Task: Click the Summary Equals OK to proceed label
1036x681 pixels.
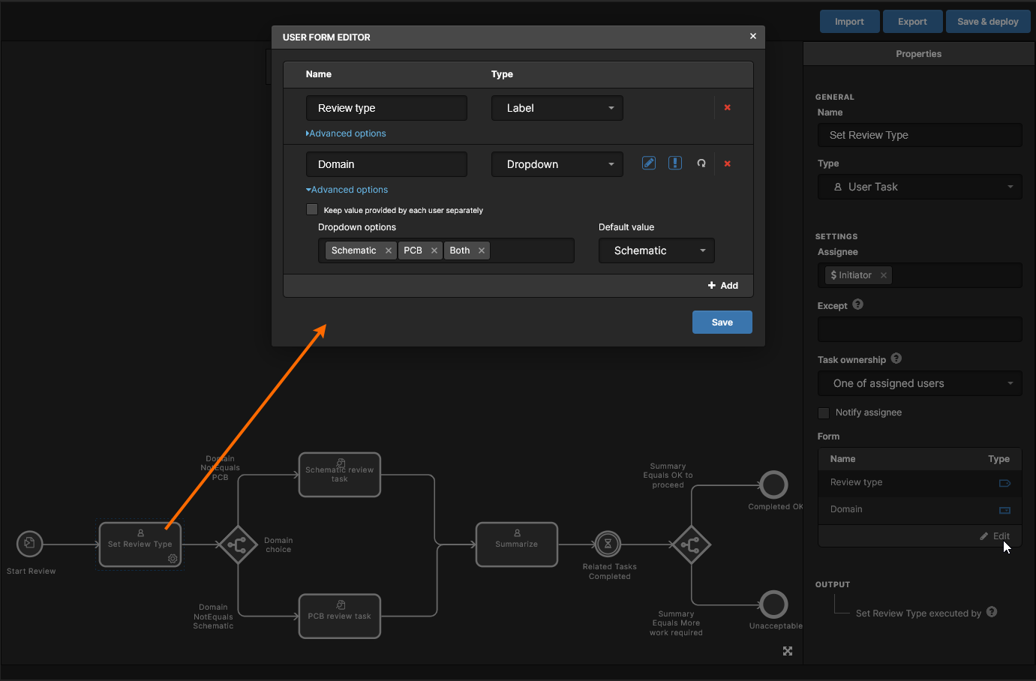Action: coord(668,475)
